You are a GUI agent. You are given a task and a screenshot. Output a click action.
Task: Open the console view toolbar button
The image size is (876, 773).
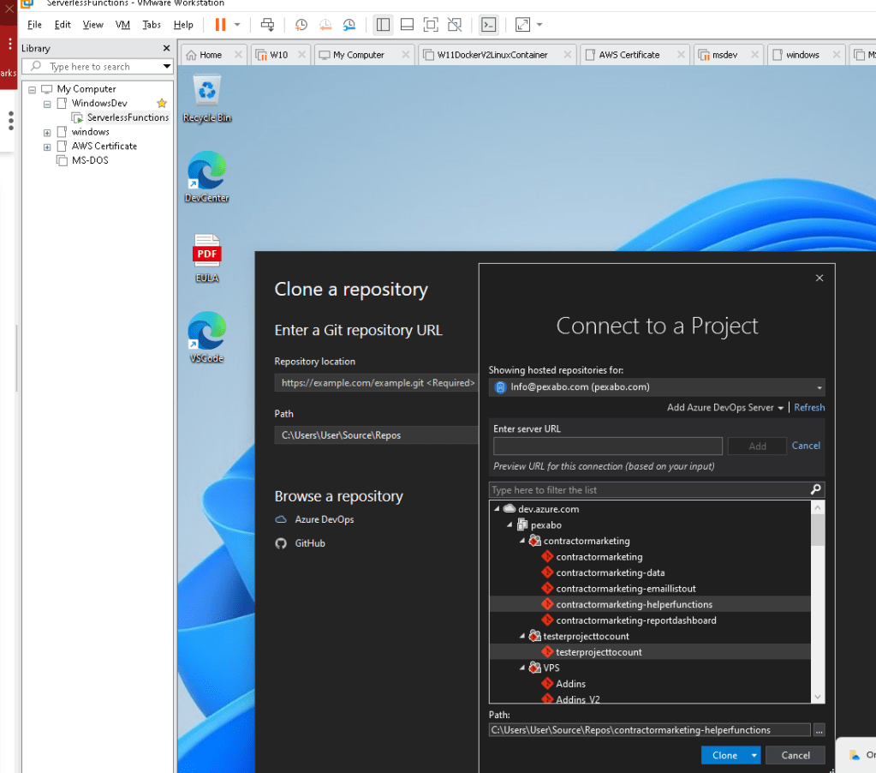[x=489, y=25]
